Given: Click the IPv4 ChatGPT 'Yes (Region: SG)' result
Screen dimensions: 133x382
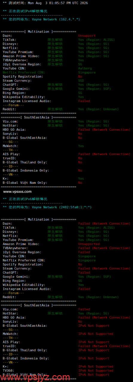Looking at the screenshot, I should 94,85.
